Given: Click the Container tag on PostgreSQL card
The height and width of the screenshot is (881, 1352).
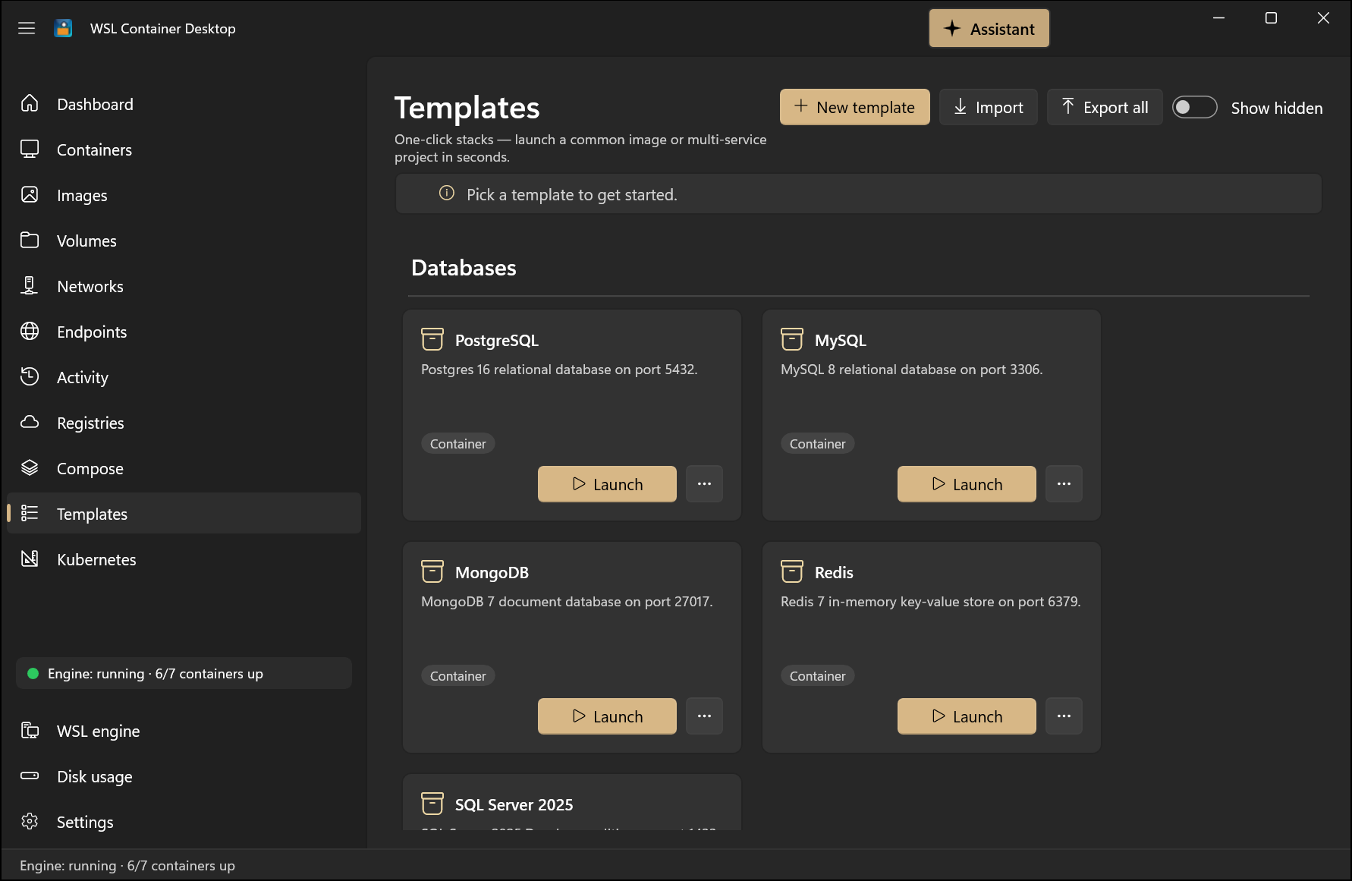Looking at the screenshot, I should tap(458, 444).
